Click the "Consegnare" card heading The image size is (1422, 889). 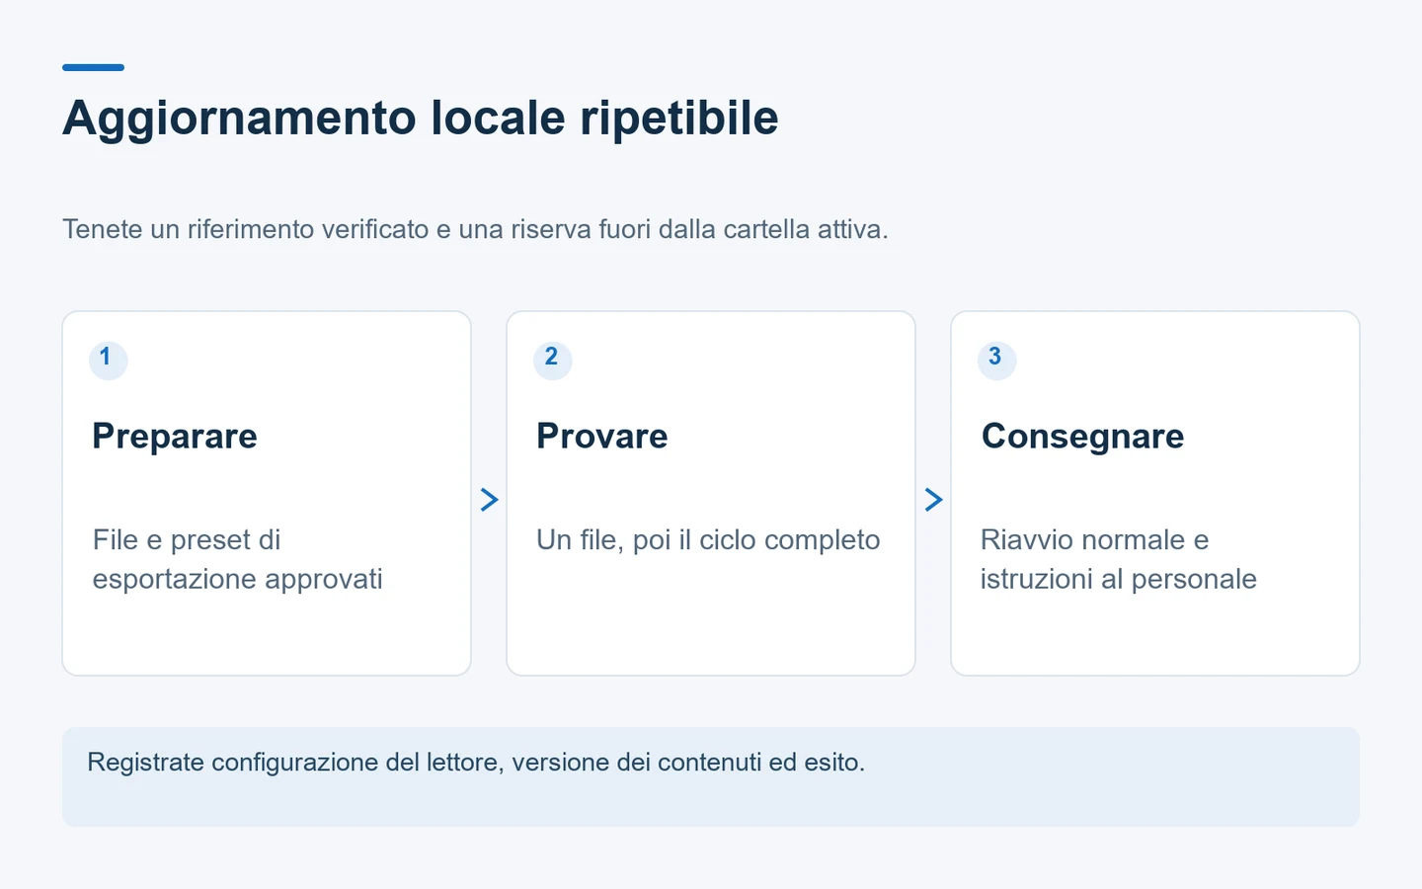[1082, 437]
